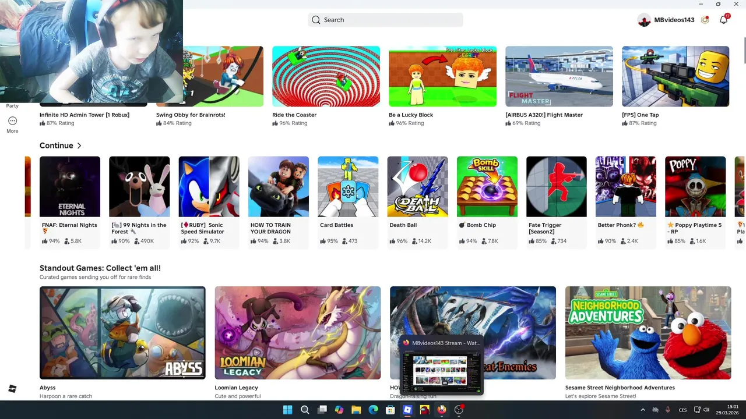Open the CES keyboard layout indicator
Viewport: 746px width, 419px height.
pyautogui.click(x=682, y=410)
